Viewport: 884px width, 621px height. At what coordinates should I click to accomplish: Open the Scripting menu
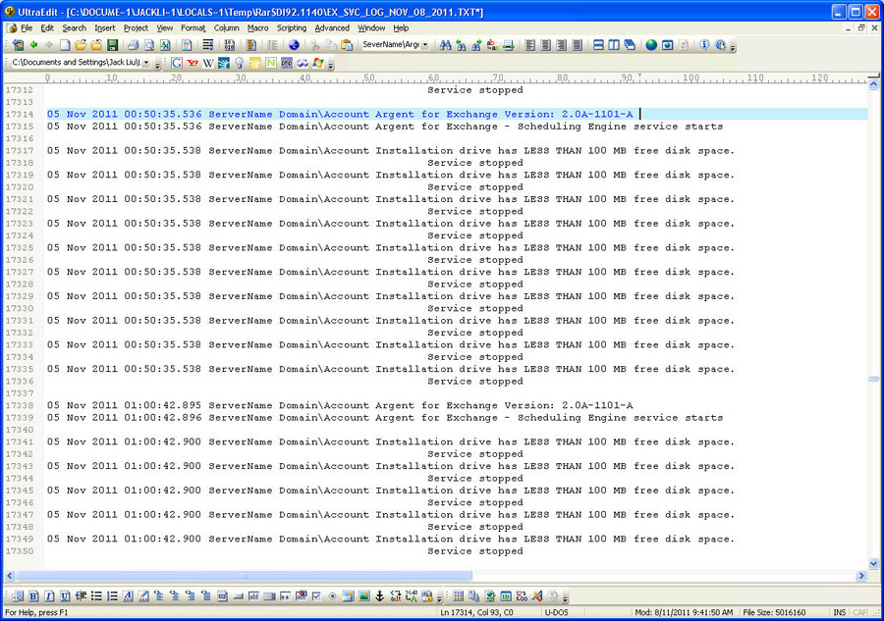(x=291, y=28)
